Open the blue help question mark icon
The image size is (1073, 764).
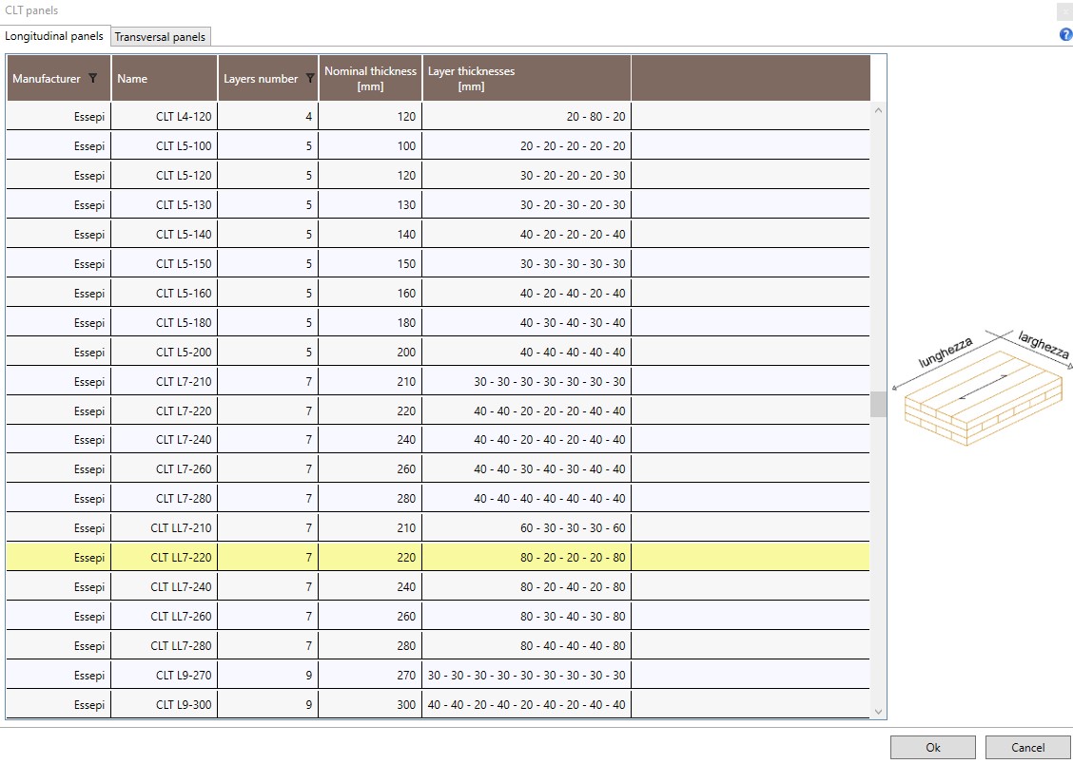point(1065,34)
